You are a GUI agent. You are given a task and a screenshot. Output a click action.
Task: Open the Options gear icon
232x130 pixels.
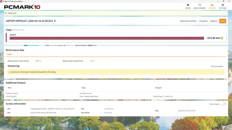point(223,5)
